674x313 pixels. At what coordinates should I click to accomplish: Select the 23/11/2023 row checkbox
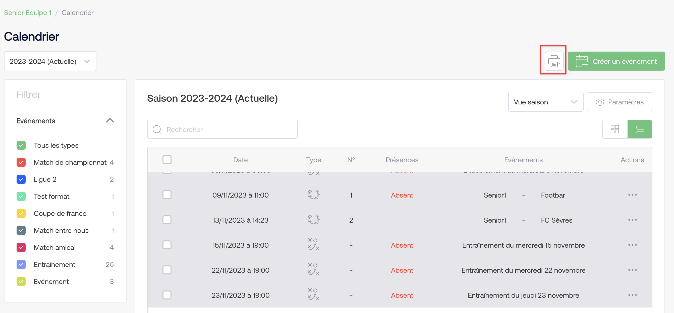pos(167,295)
